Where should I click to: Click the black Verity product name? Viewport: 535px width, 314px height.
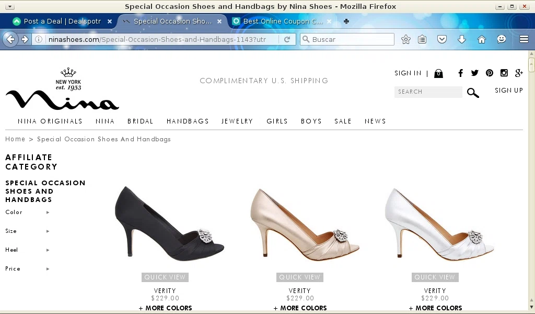point(165,291)
